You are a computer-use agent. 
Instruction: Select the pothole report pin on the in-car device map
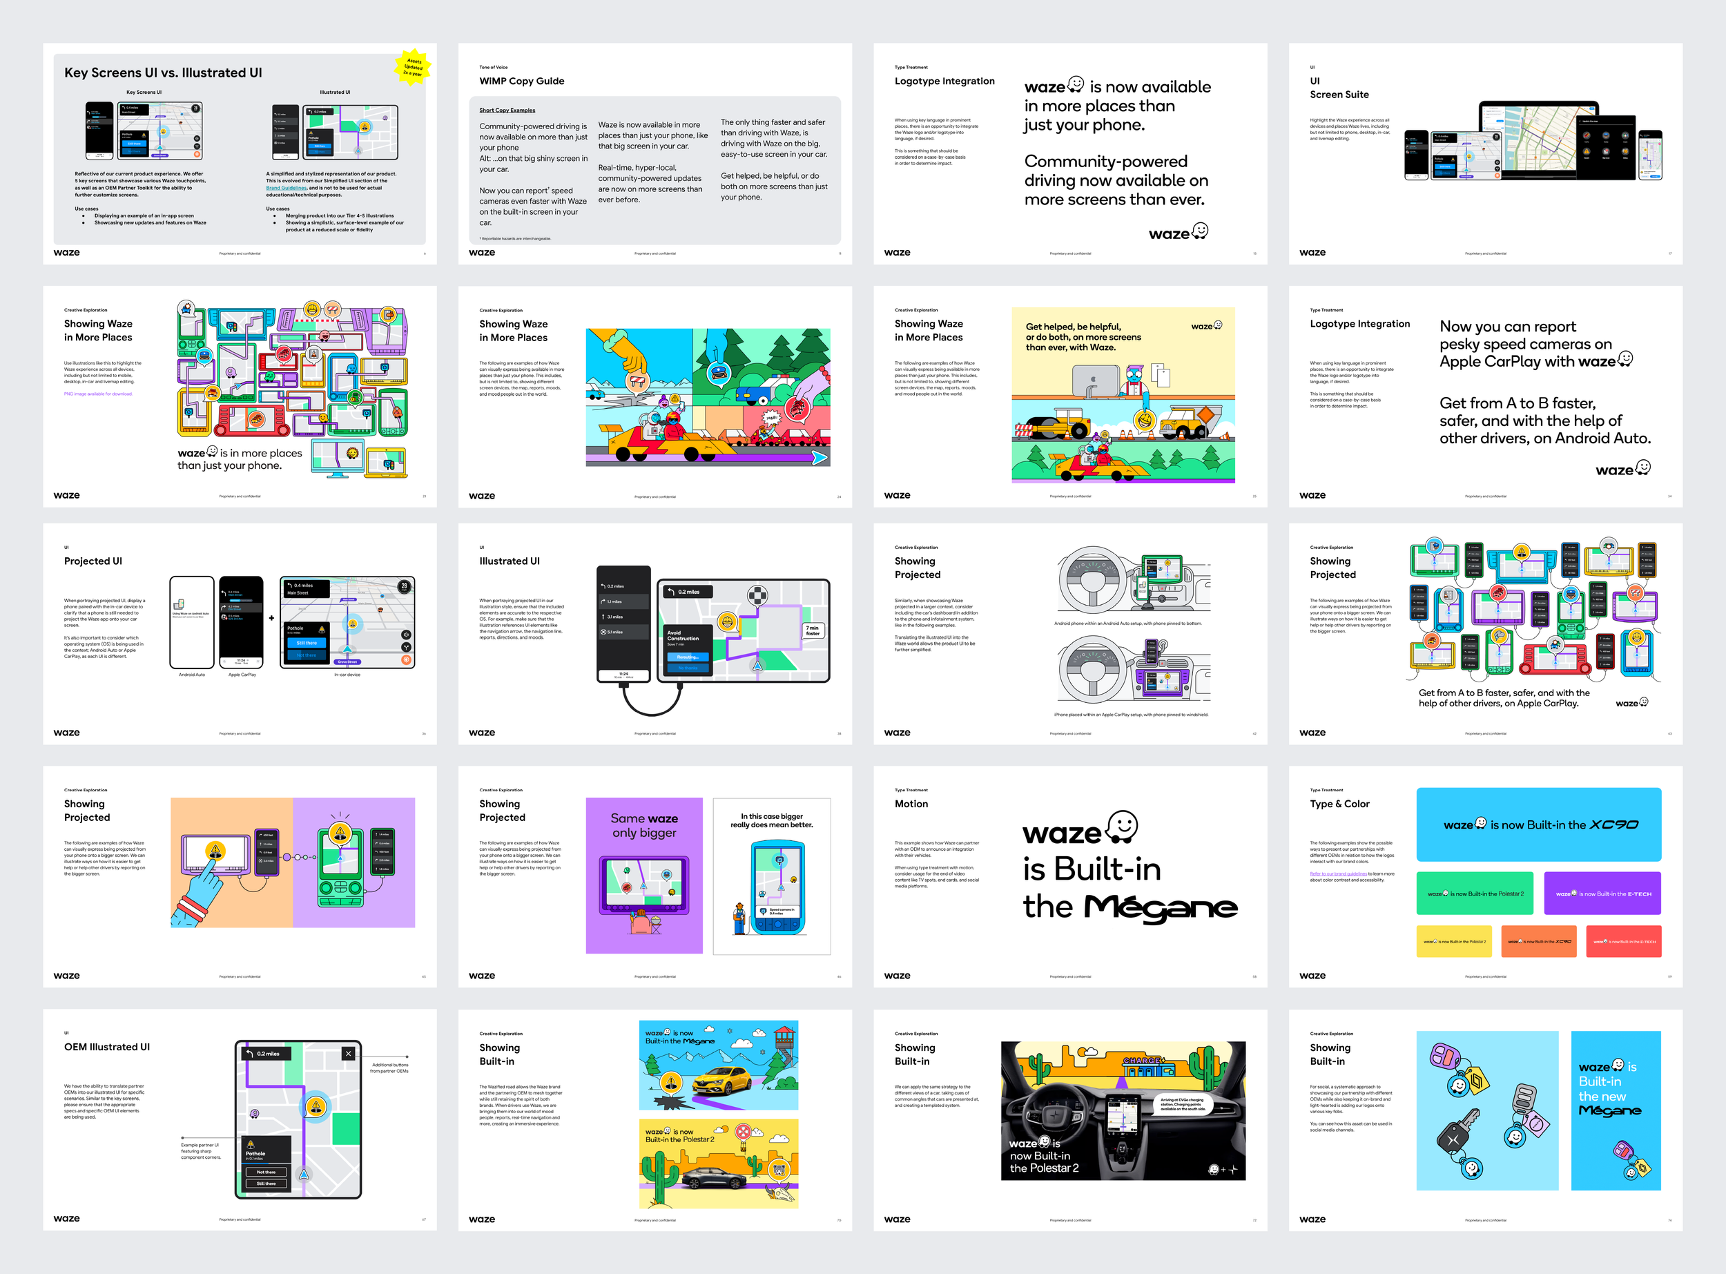[353, 625]
